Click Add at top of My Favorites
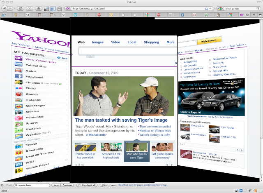Screen dimensions: 263x193 tap(62, 58)
